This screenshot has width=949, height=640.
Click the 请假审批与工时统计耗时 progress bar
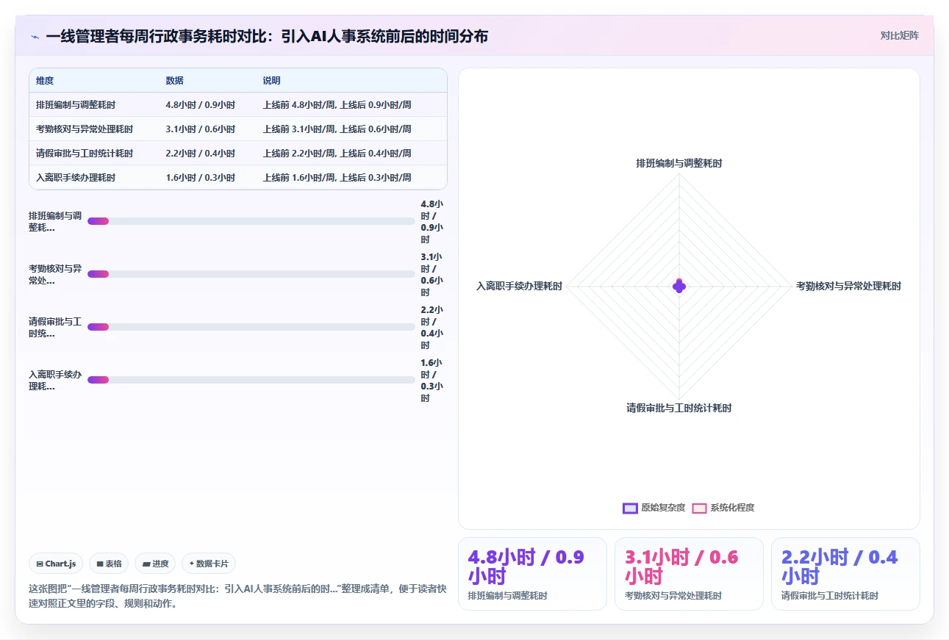point(251,327)
